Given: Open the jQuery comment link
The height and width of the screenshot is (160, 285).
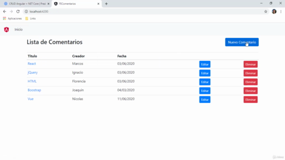Looking at the screenshot, I should (x=33, y=72).
